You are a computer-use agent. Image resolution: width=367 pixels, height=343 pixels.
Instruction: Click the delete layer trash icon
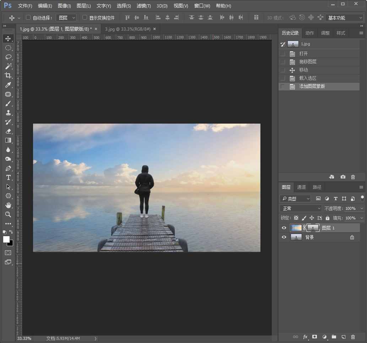tap(353, 337)
